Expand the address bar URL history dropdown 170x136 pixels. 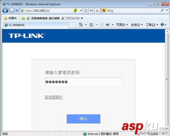[81, 11]
